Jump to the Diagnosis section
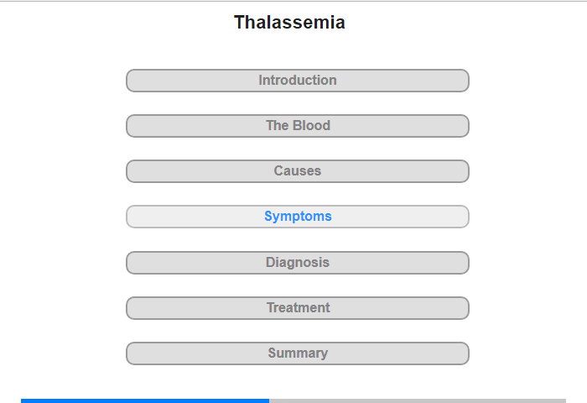Image resolution: width=587 pixels, height=403 pixels. (298, 263)
